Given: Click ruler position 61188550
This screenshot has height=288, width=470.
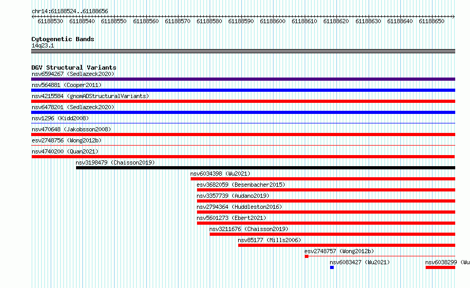Looking at the screenshot, I should coord(114,21).
